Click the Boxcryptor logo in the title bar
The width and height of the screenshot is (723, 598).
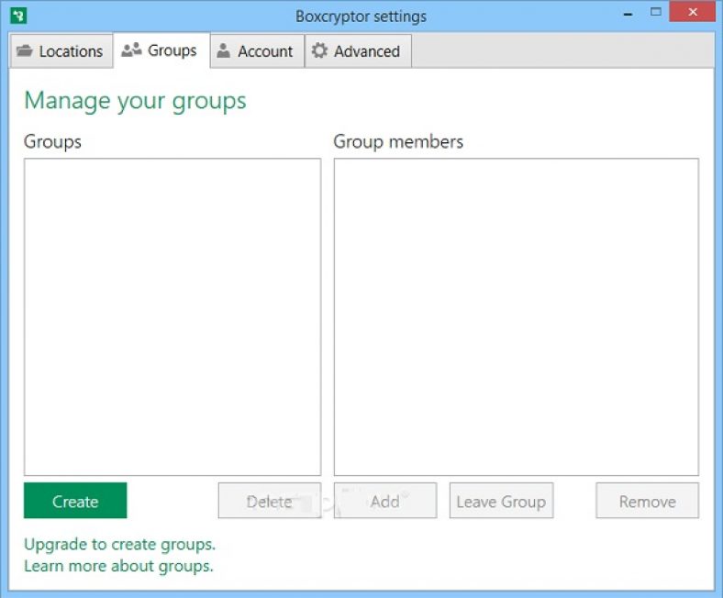(x=18, y=16)
